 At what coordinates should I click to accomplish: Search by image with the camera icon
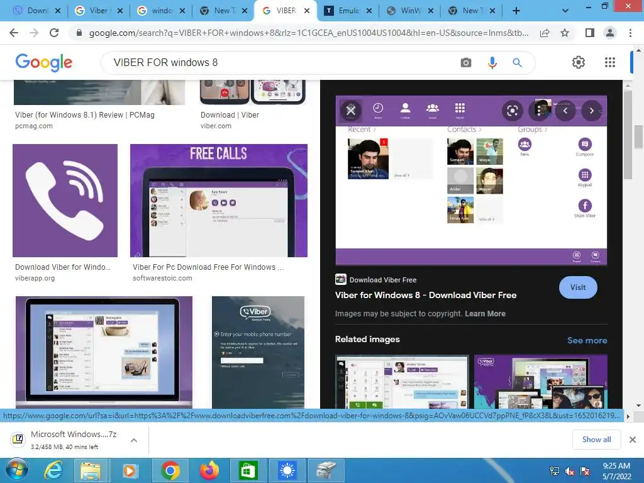466,62
